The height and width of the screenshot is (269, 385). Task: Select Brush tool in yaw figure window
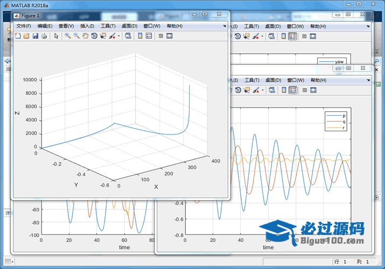pyautogui.click(x=256, y=36)
